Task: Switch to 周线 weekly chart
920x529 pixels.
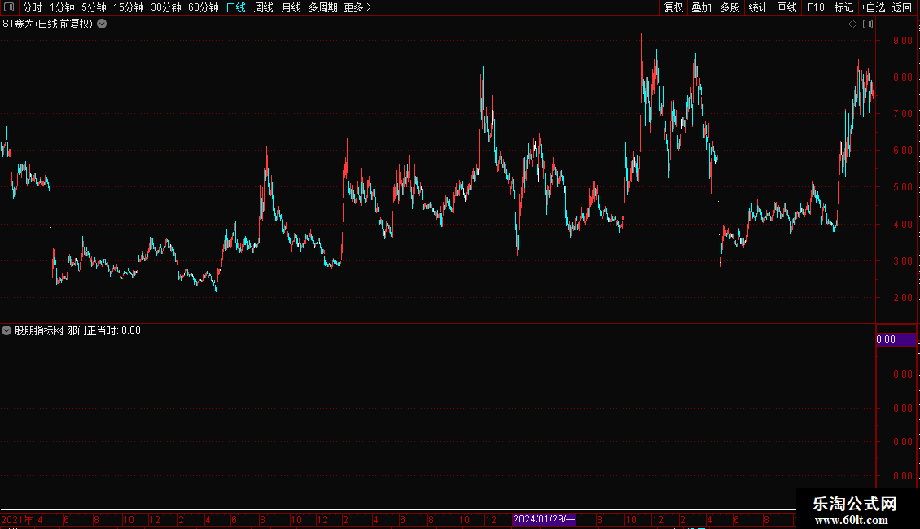Action: [x=264, y=7]
